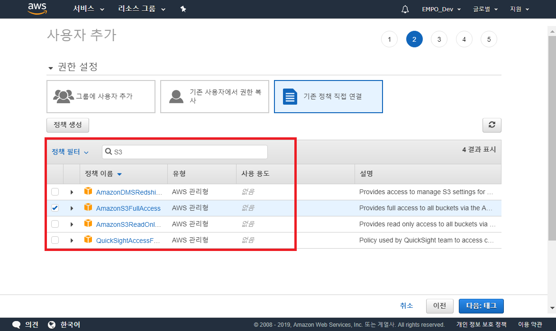
Task: Expand the AmazonS3ReadOnly policy row
Action: pos(72,224)
